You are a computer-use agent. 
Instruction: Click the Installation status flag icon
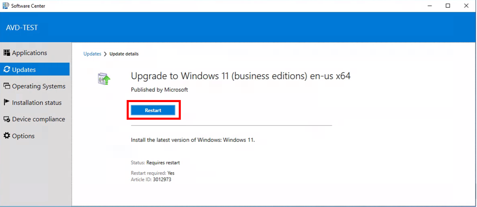tap(7, 102)
